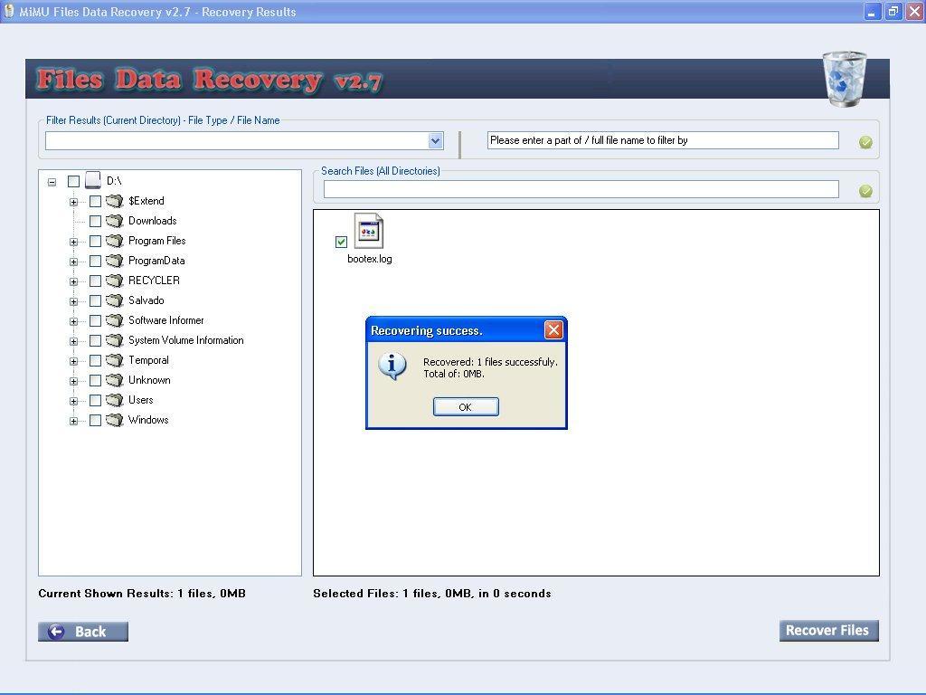Uncheck the bootex.log checkbox

pyautogui.click(x=341, y=242)
